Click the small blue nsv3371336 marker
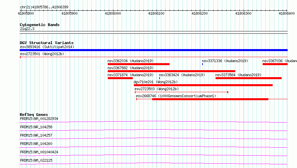 pos(203,64)
